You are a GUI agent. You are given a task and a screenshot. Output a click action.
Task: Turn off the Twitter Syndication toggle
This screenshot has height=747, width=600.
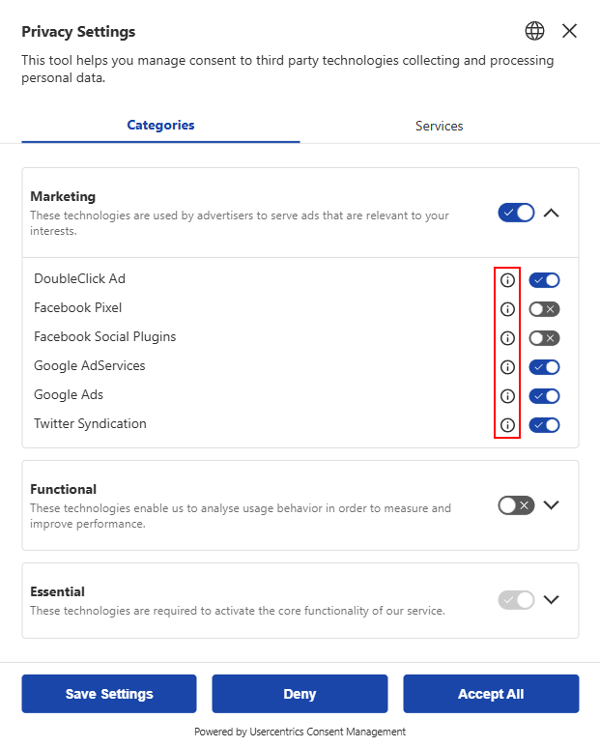544,425
